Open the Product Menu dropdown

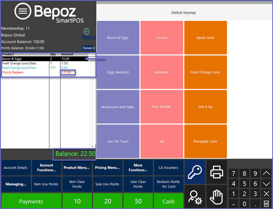click(77, 168)
